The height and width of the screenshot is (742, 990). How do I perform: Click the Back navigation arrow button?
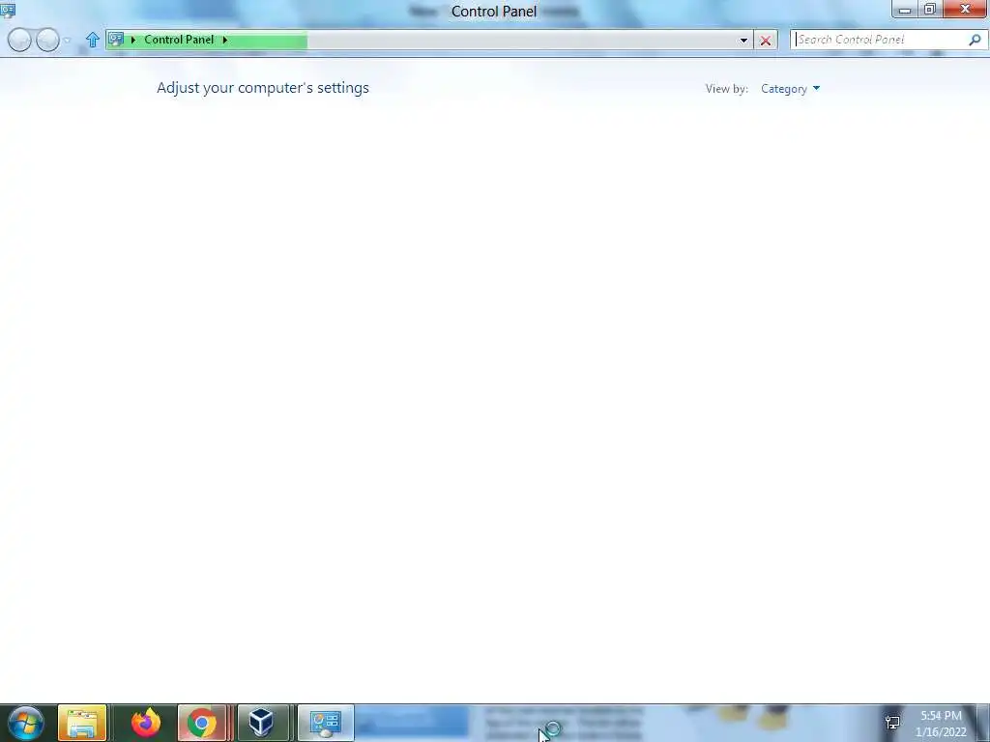point(19,40)
